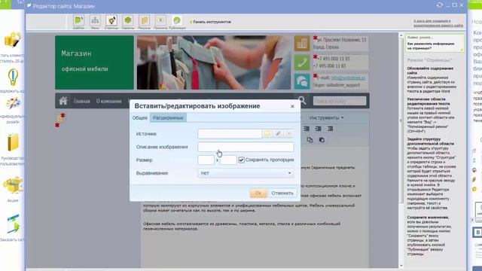Click the teal chat bubble icon

tap(302, 81)
